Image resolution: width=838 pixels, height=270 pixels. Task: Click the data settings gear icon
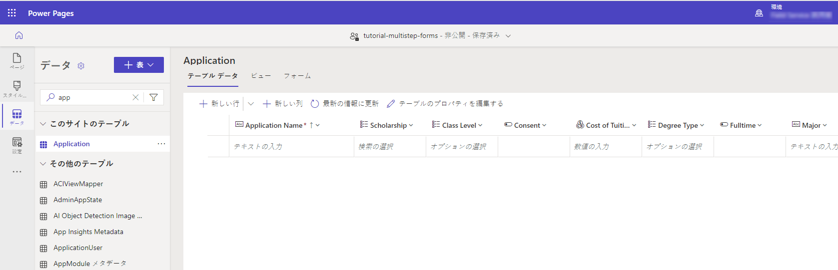pyautogui.click(x=81, y=66)
